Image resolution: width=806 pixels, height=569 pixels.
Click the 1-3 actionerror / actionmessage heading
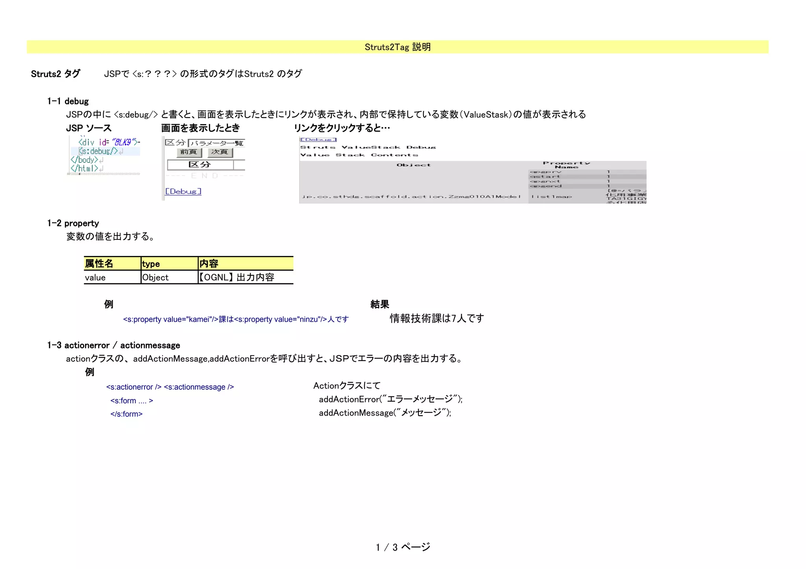pos(113,345)
